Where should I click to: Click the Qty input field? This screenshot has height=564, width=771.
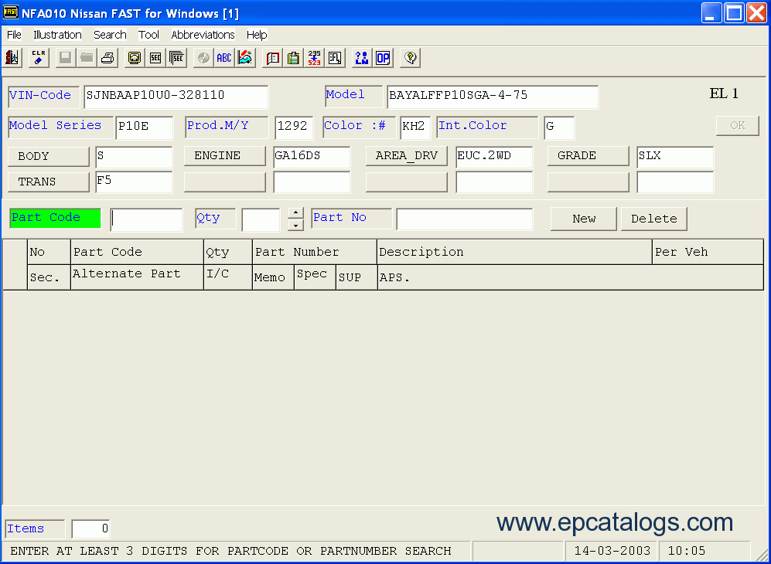(x=261, y=219)
